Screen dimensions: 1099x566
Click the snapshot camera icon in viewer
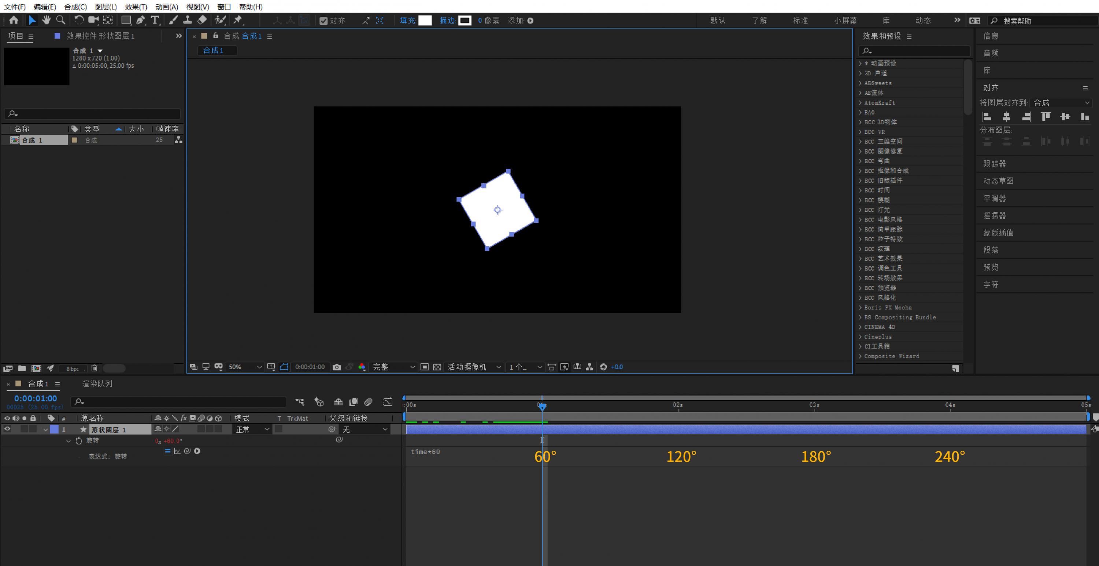[x=337, y=367]
